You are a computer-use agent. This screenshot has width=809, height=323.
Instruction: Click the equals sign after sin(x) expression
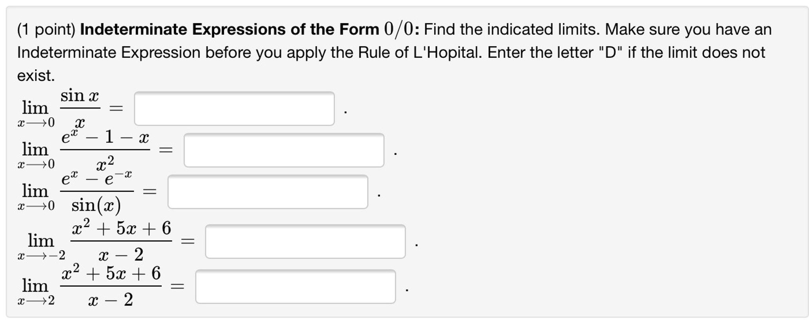click(x=149, y=191)
